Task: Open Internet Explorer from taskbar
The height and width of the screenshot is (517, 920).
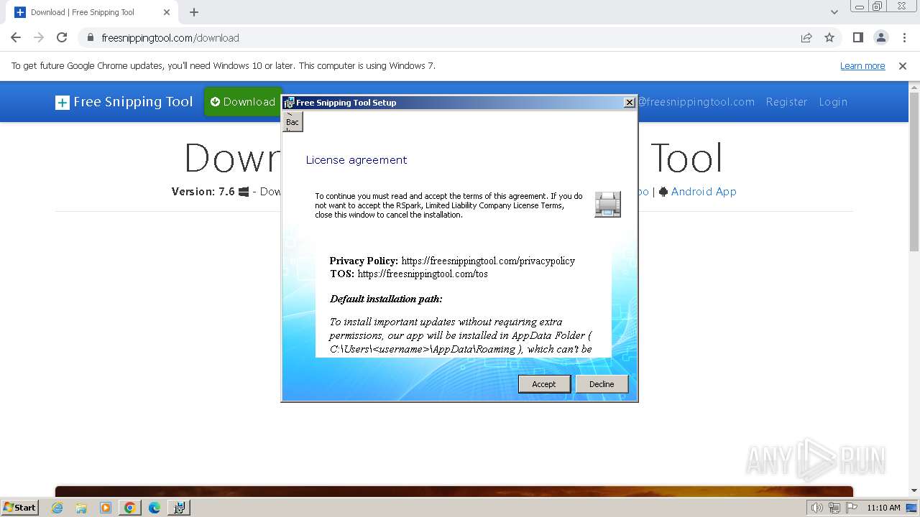Action: (x=57, y=508)
